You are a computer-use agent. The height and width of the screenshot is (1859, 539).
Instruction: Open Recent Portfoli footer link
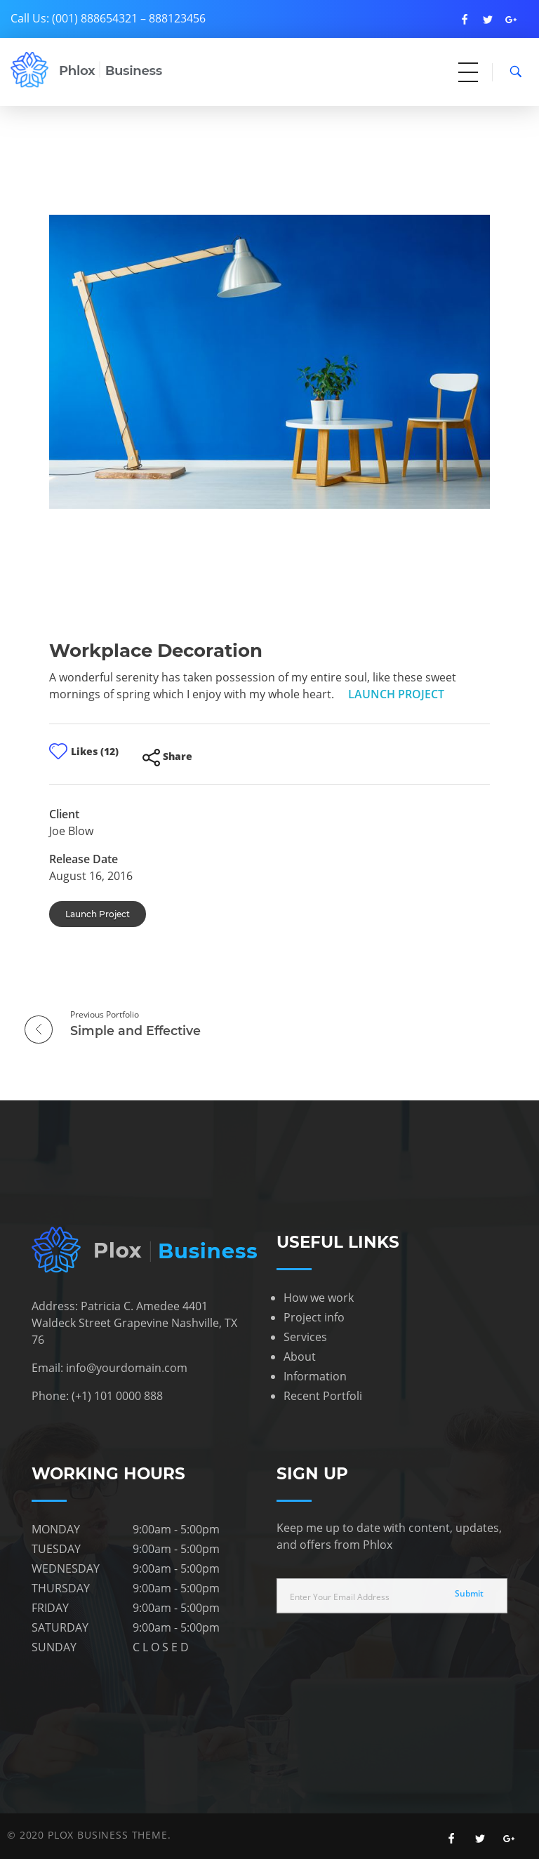coord(323,1396)
